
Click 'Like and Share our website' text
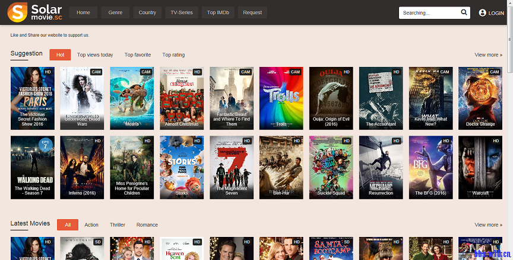point(50,35)
